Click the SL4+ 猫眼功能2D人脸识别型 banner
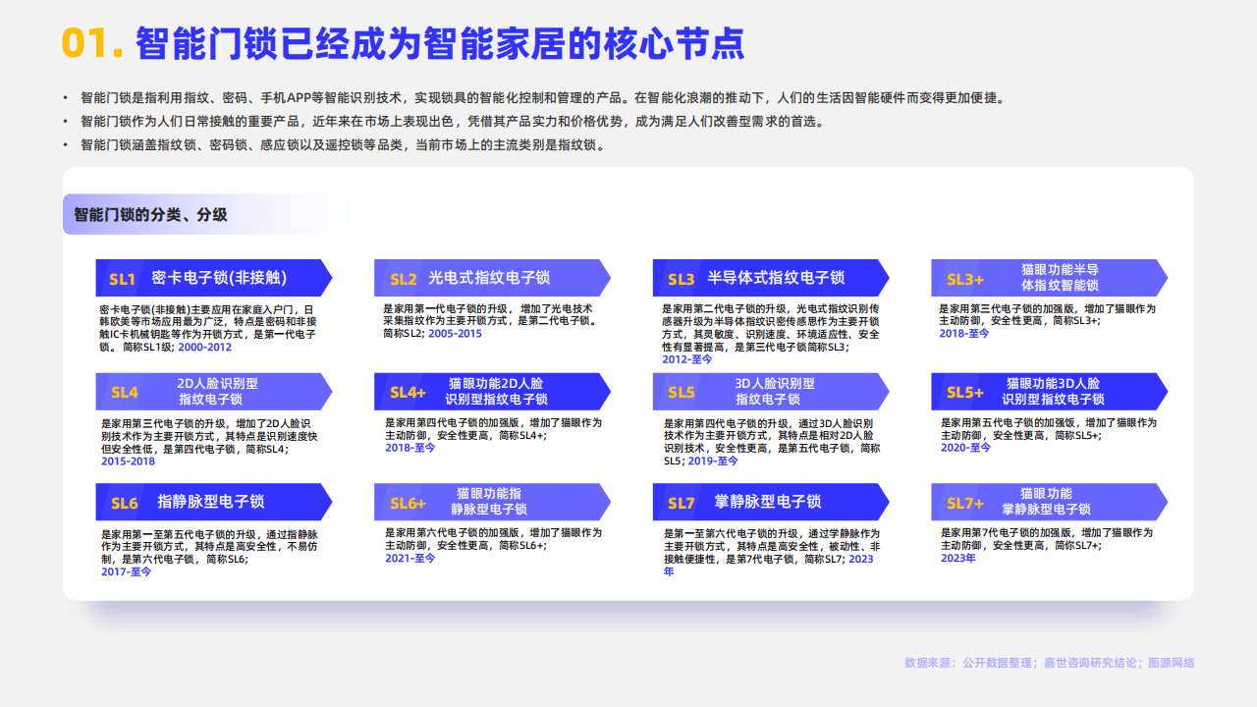Viewport: 1257px width, 707px height. (x=491, y=392)
